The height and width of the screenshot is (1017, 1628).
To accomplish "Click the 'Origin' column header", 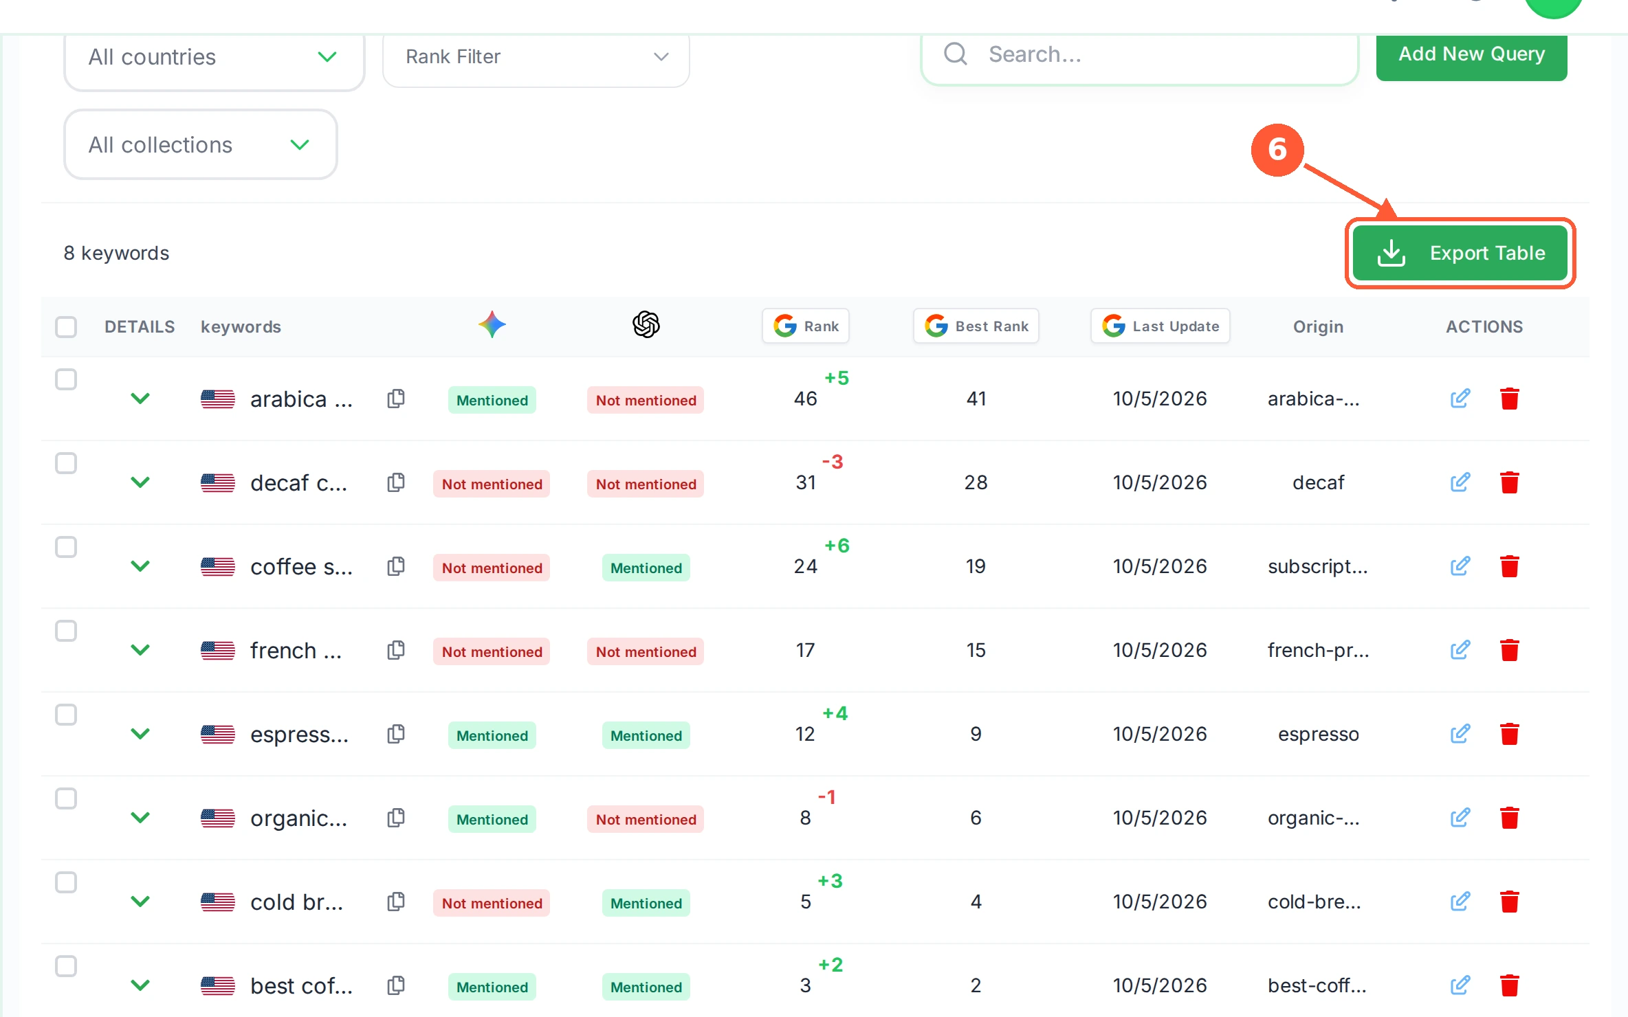I will tap(1319, 326).
